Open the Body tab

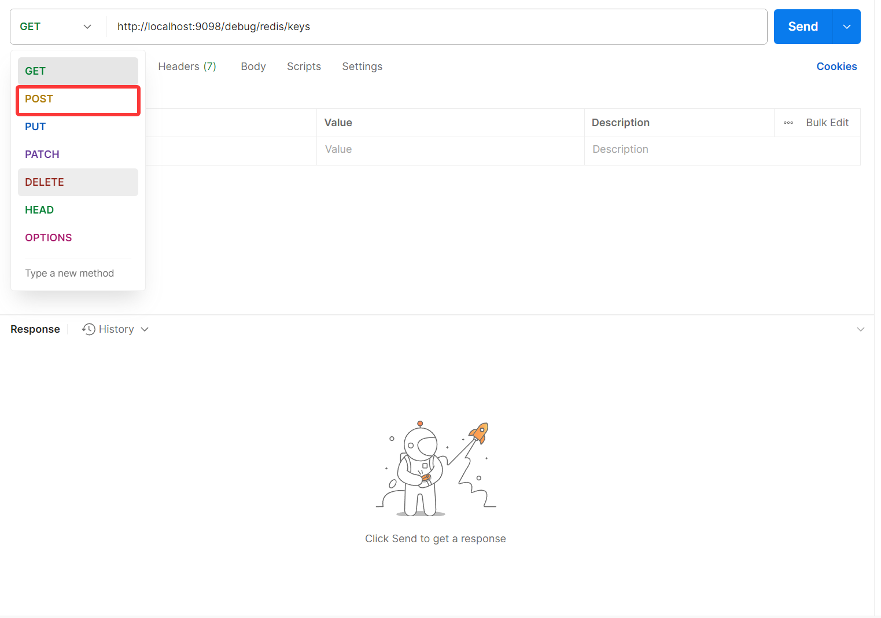click(x=253, y=67)
